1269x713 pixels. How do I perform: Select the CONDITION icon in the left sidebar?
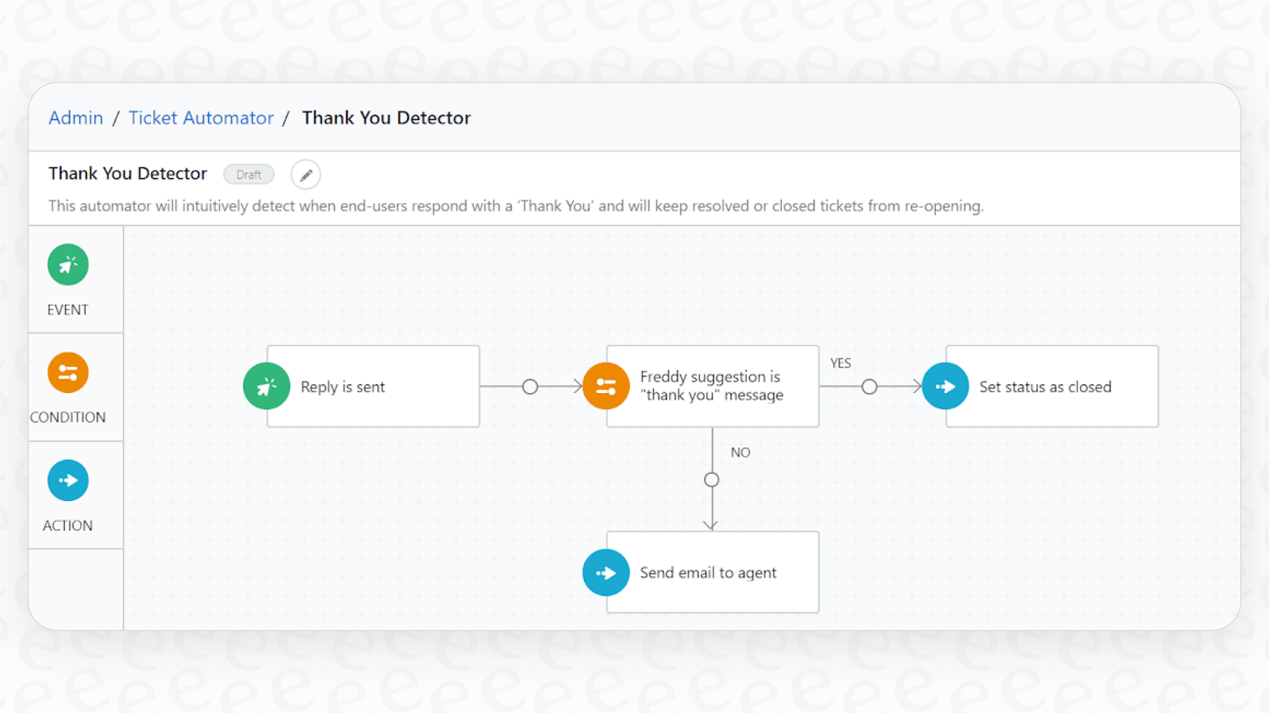tap(67, 373)
